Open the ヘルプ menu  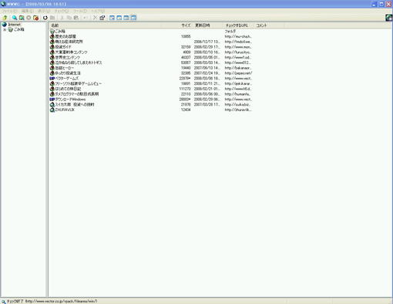pyautogui.click(x=98, y=11)
